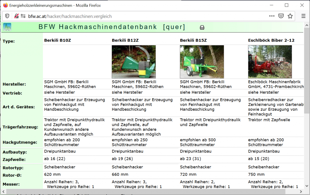Click the Save to Pocket icon
The height and width of the screenshot is (195, 310).
(281, 16)
